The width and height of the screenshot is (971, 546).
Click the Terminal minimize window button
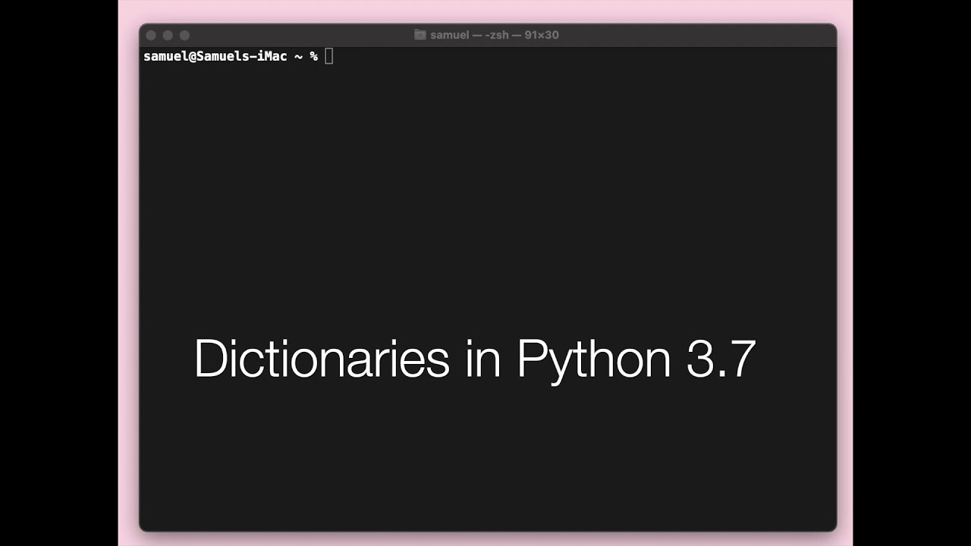[168, 36]
